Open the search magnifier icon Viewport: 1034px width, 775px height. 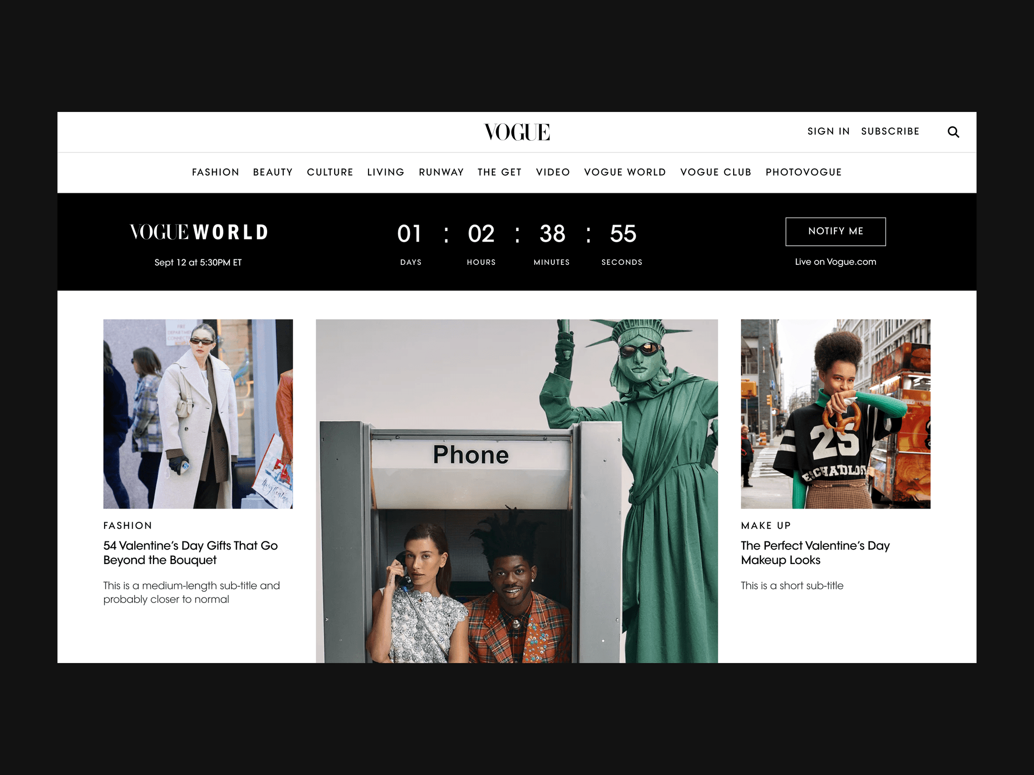pos(953,132)
